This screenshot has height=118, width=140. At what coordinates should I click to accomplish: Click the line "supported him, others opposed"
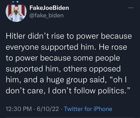pyautogui.click(x=63, y=69)
